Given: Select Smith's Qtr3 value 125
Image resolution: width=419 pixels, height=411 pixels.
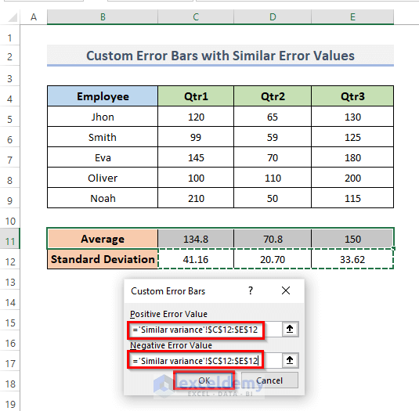Looking at the screenshot, I should tap(352, 137).
